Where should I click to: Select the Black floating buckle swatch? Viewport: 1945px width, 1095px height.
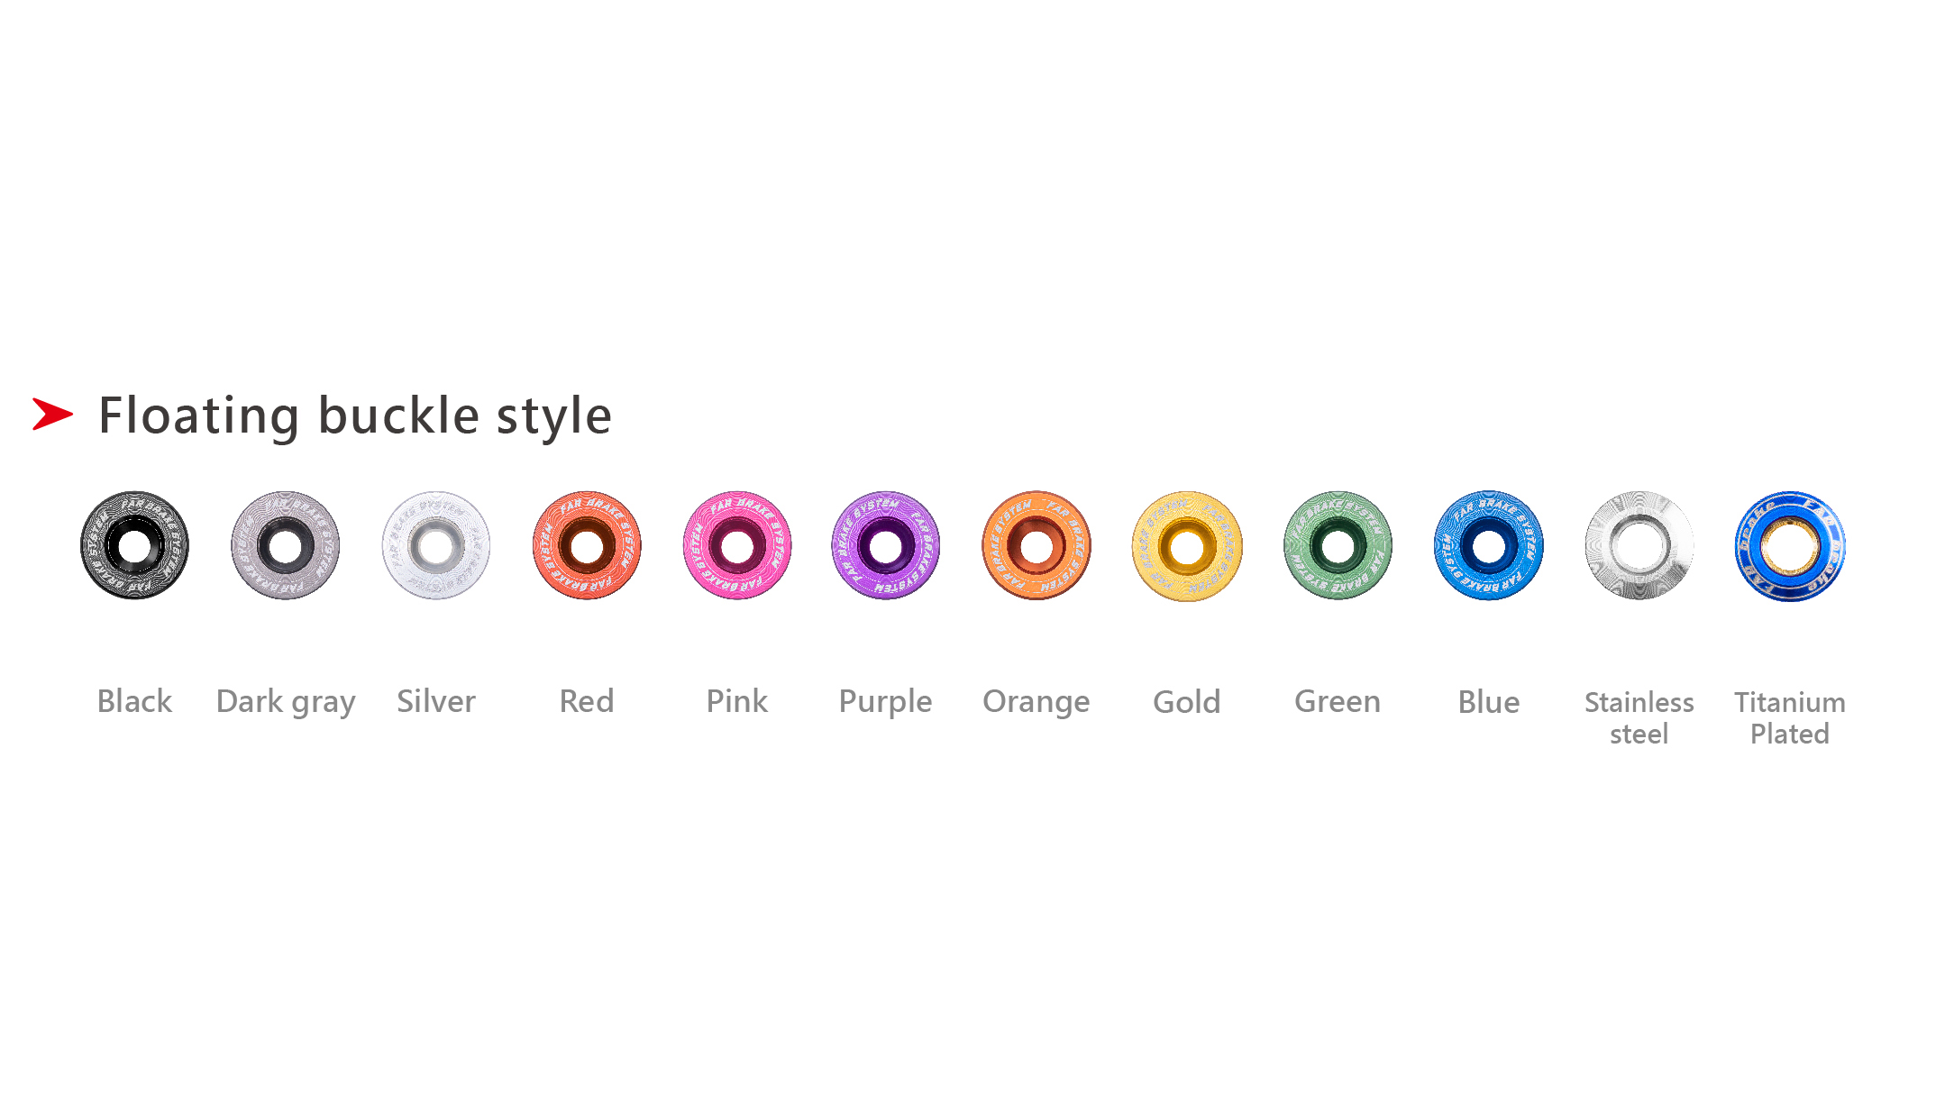[x=134, y=545]
